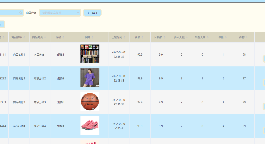Select the cell 商品名称2

coord(19,78)
